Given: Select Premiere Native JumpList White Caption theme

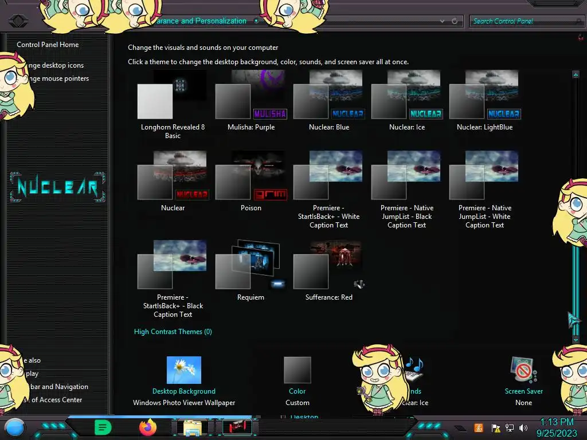Looking at the screenshot, I should tap(485, 190).
